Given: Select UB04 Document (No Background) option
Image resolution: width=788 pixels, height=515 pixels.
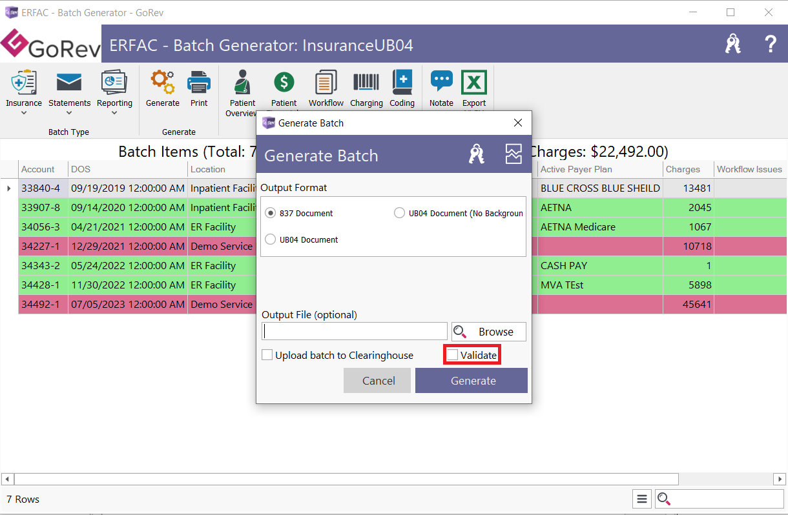Looking at the screenshot, I should [400, 213].
